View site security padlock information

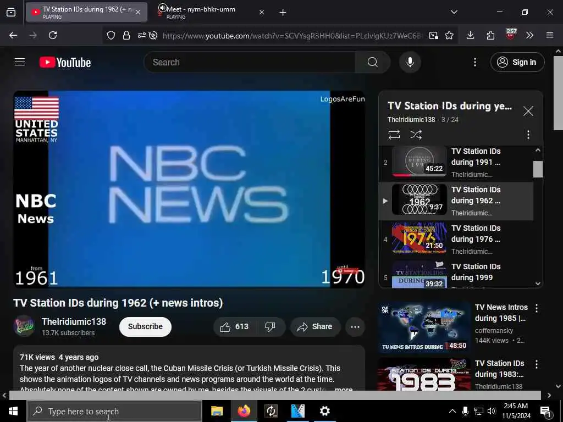(126, 35)
